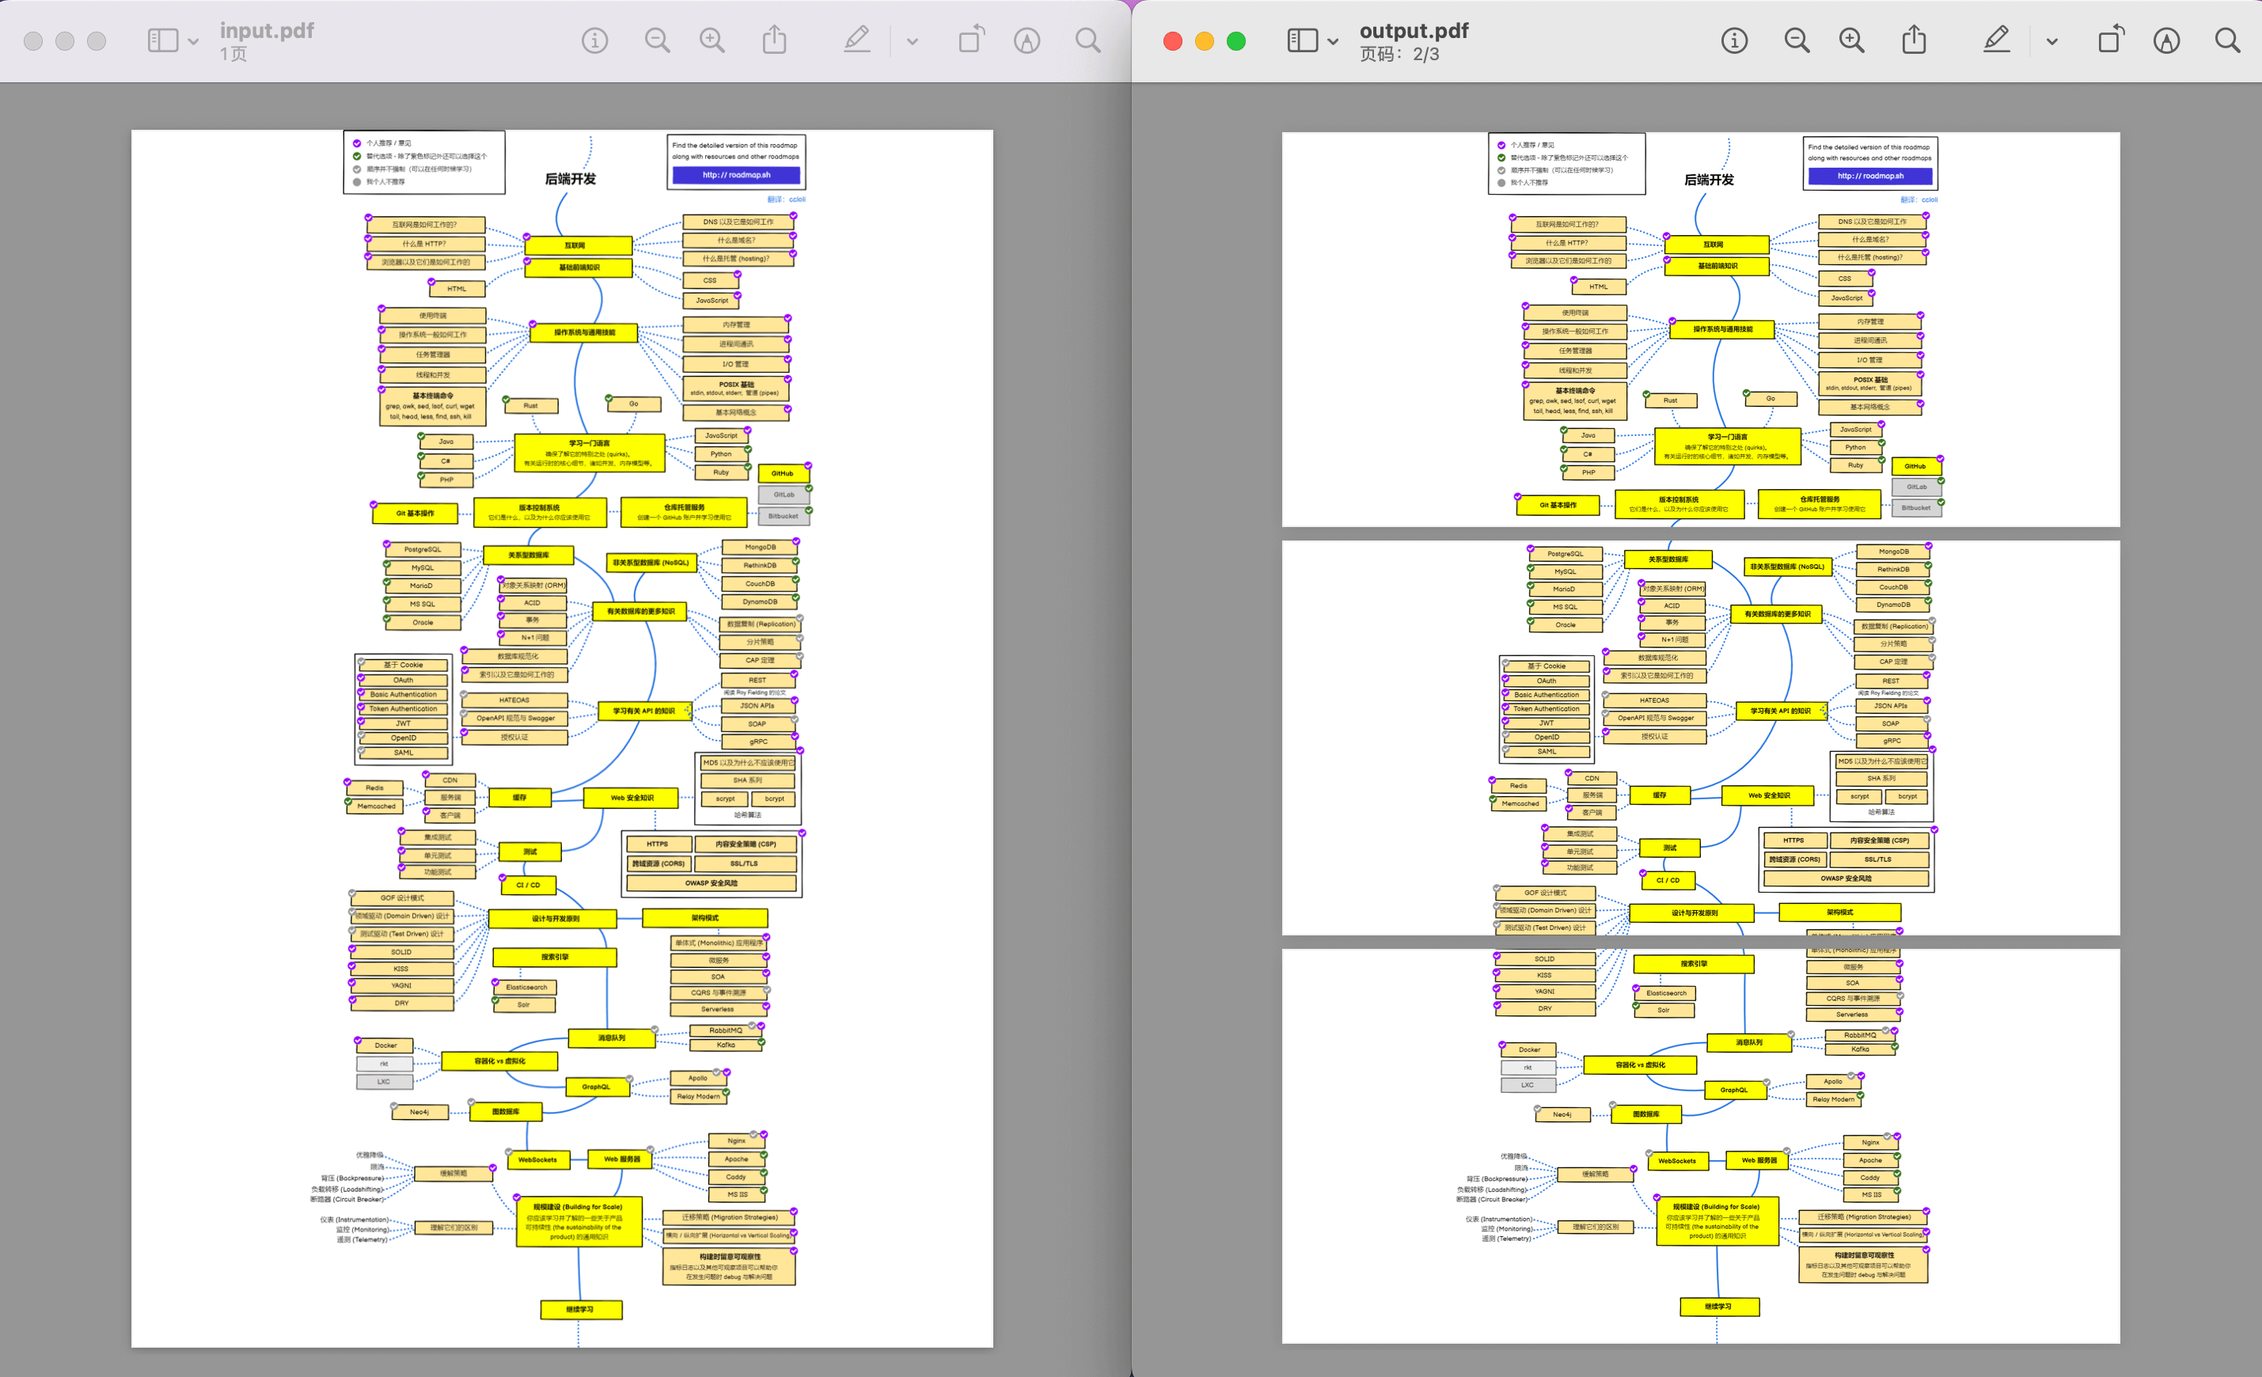Click the roadmap.sh link in input.pdf page
Screen dimensions: 2262x1377
736,176
